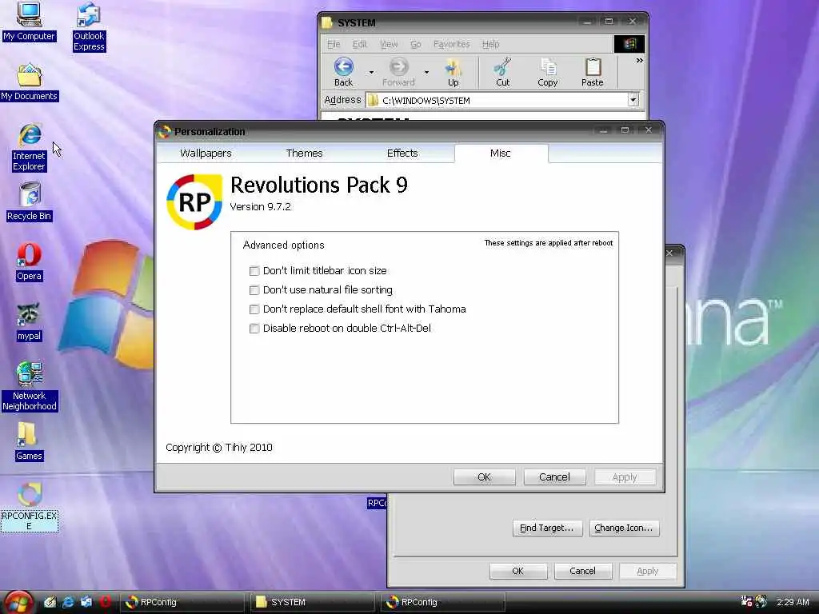Select My Documents desktop folder
This screenshot has width=819, height=614.
coord(30,82)
